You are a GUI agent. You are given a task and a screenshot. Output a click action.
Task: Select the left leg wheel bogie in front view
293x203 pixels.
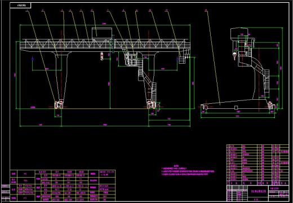(x=59, y=105)
